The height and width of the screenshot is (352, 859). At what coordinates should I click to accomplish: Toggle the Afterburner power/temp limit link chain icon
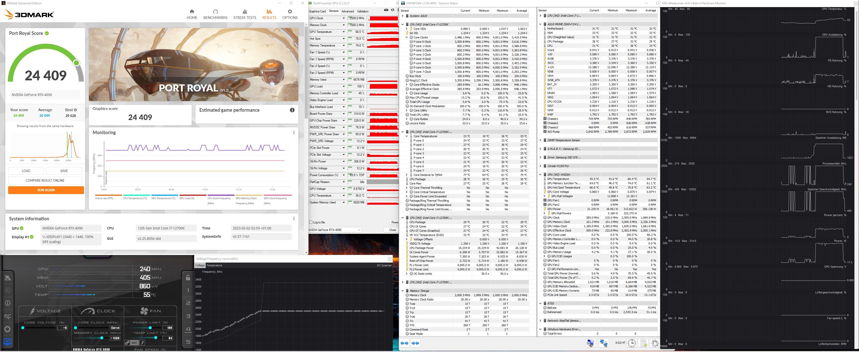click(127, 342)
